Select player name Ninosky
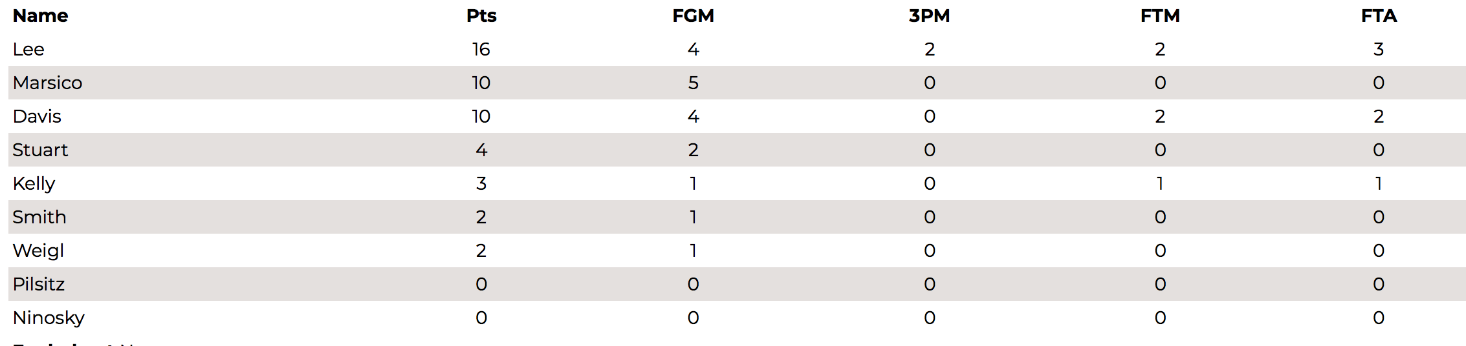This screenshot has height=346, width=1466. 49,318
